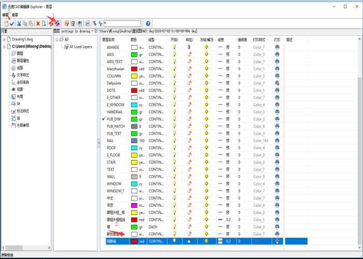Viewport: 363px width, 259px height.
Task: Click the blue 163 swatch of RAIL layer
Action: tap(134, 140)
